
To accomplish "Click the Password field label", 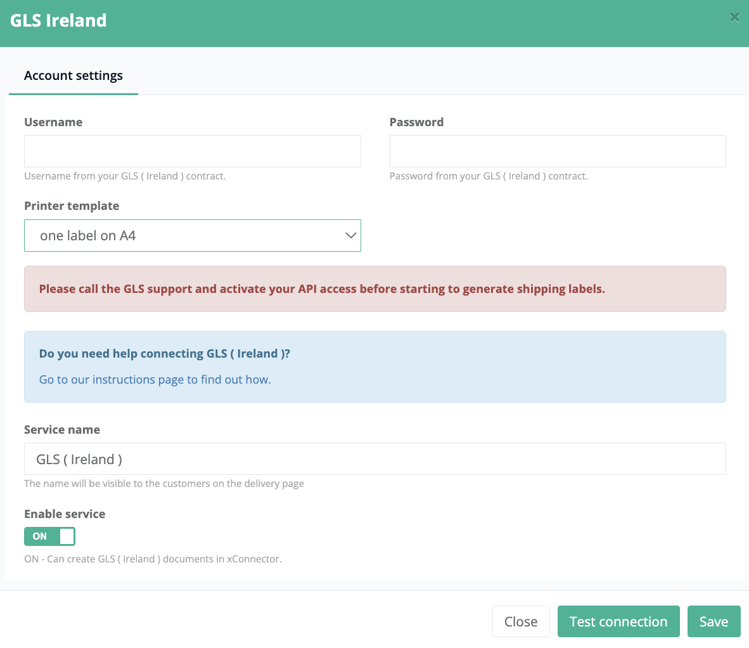I will [x=416, y=122].
